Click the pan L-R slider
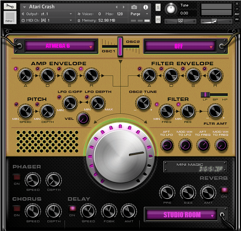The width and height of the screenshot is (241, 231). click(180, 21)
